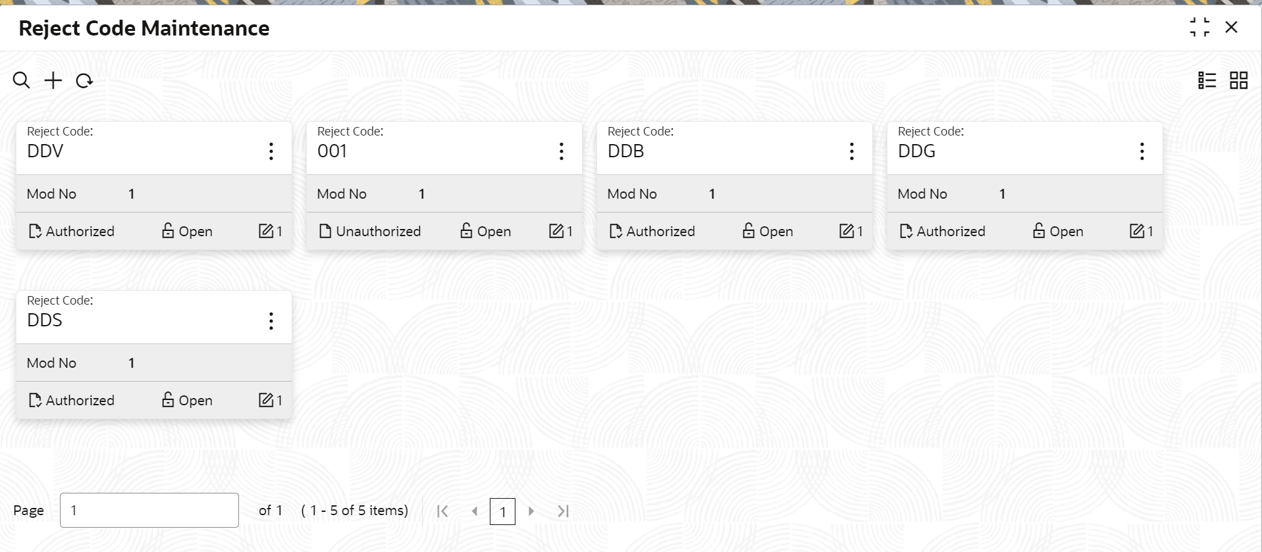Select the DDV reject code card
1262x552 pixels.
[x=154, y=186]
